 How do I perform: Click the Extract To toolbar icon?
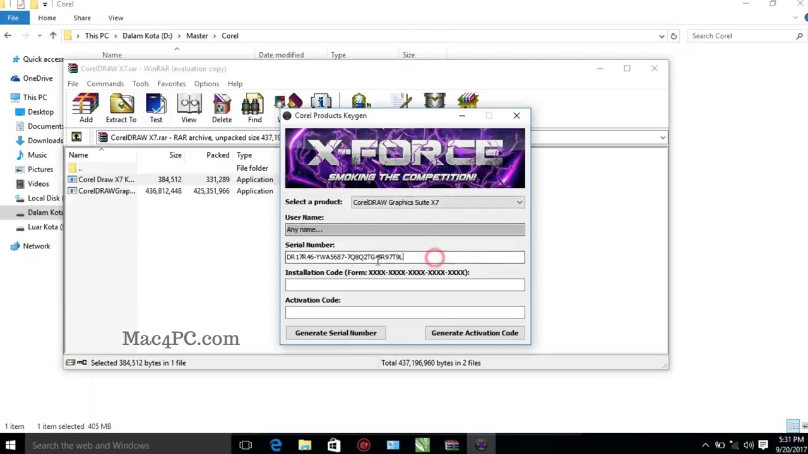click(121, 108)
